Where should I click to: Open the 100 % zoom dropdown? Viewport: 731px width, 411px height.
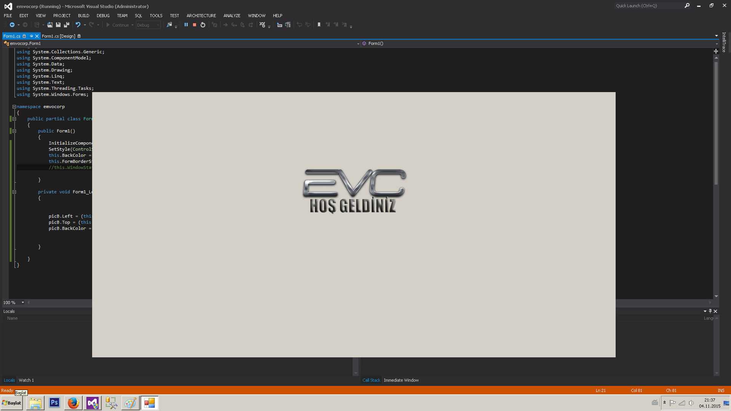(x=23, y=303)
